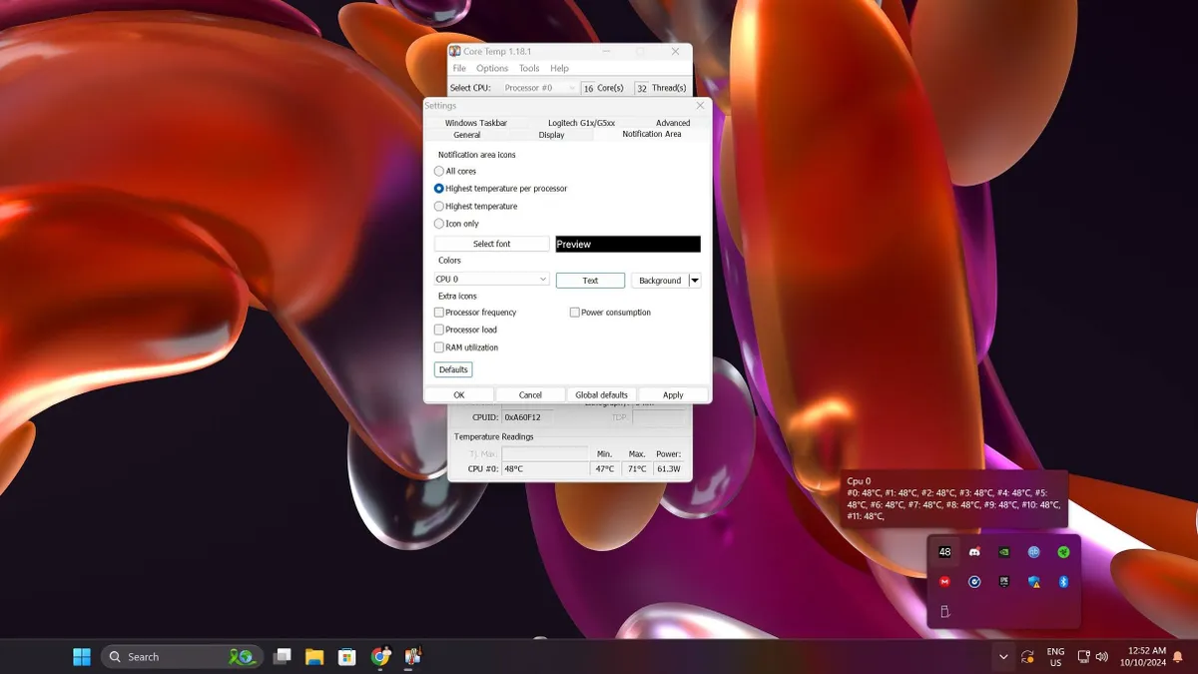Image resolution: width=1198 pixels, height=674 pixels.
Task: Switch to the Windows Taskbar tab
Action: pyautogui.click(x=476, y=122)
